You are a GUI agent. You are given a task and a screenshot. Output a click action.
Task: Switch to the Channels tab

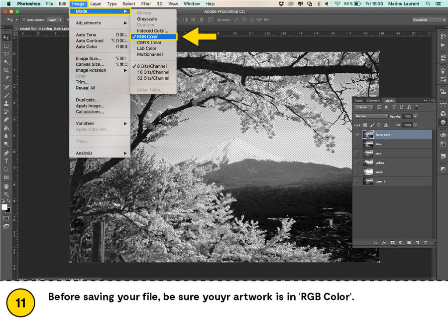(373, 100)
